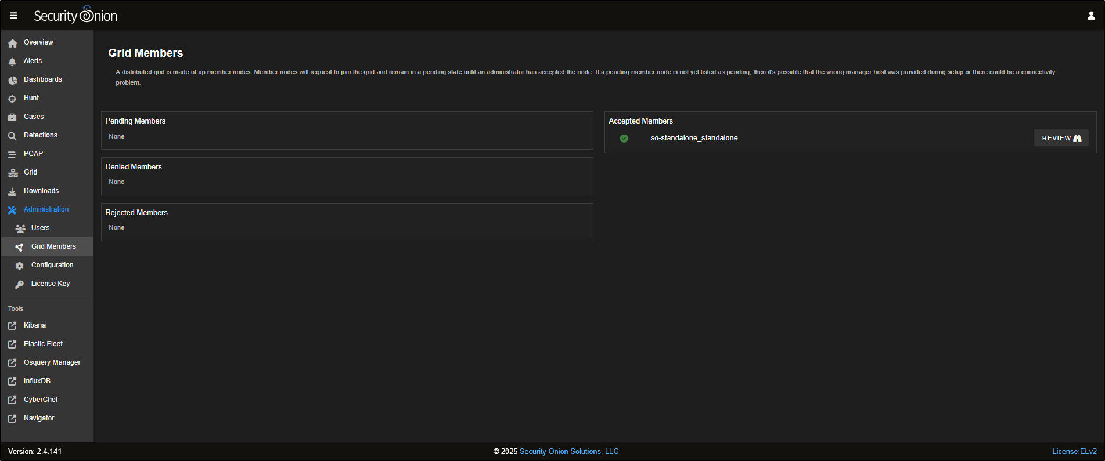The width and height of the screenshot is (1105, 461).
Task: Click the Kibana external link icon
Action: click(x=12, y=326)
